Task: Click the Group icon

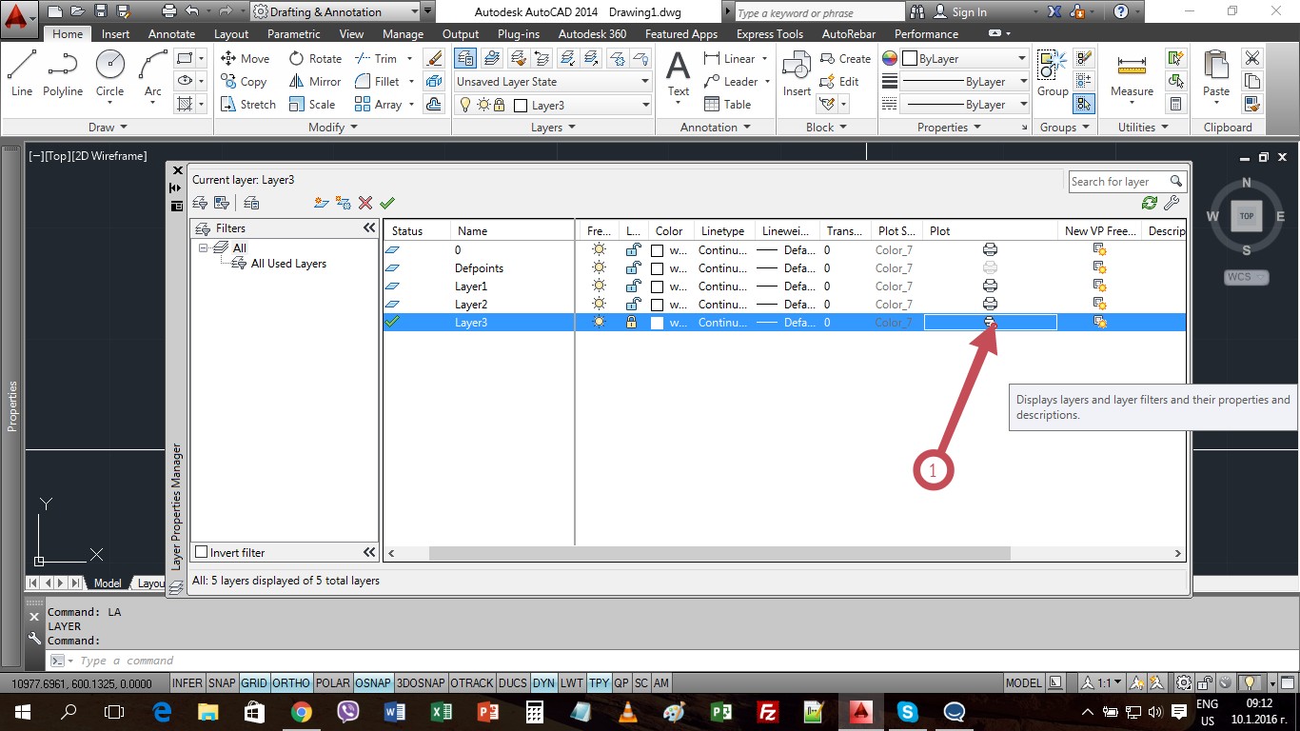Action: tap(1052, 73)
